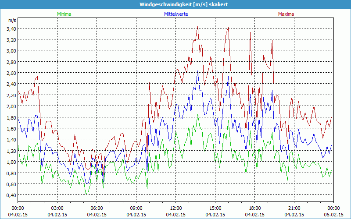
Task: Click the 0,40 y-axis tick label
Action: 11,195
